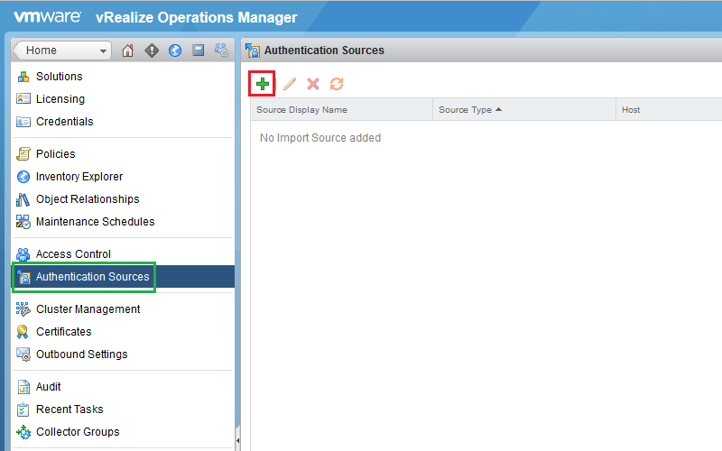Screen dimensions: 722x451
Task: Open Content using the notebook icon
Action: pos(198,51)
